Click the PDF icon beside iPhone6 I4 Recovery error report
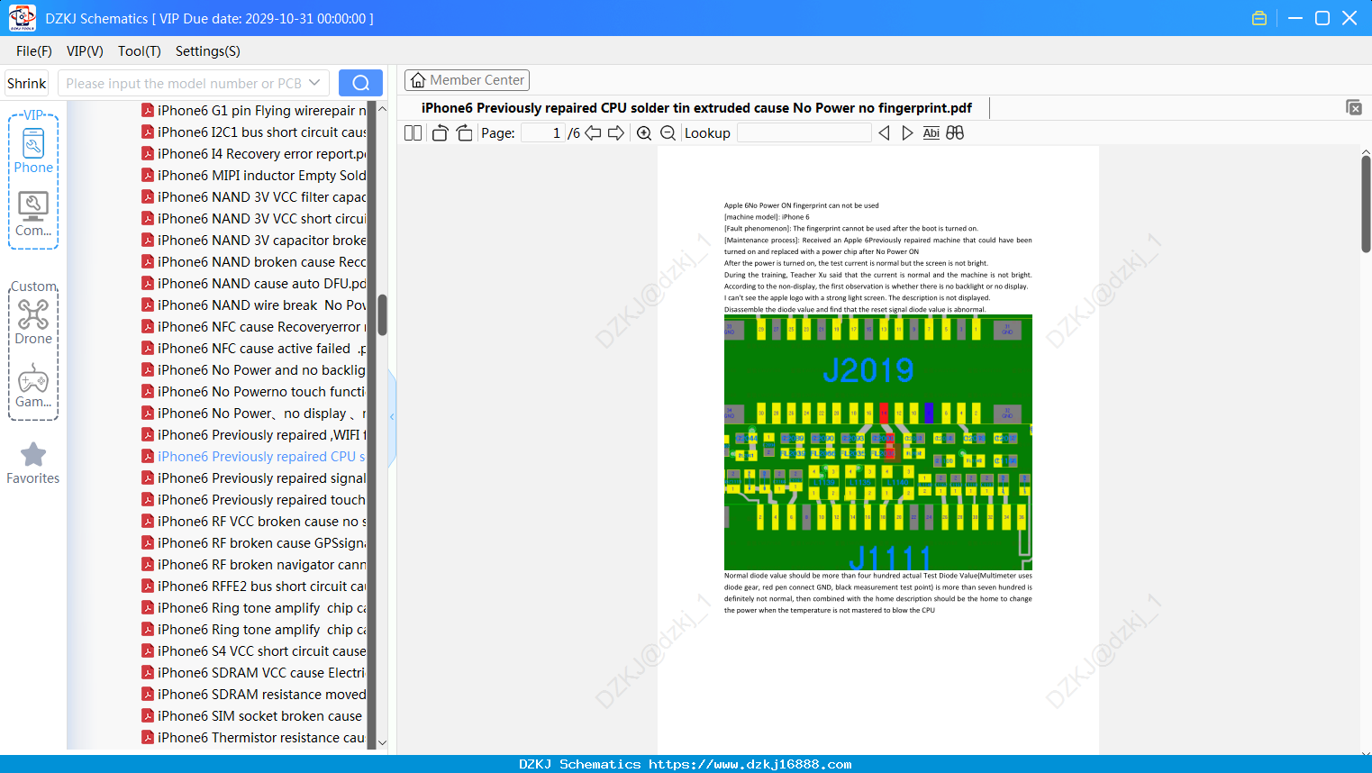This screenshot has width=1372, height=773. click(x=148, y=153)
